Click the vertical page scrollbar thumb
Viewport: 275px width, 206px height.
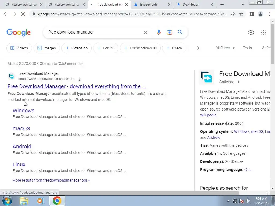tap(273, 44)
